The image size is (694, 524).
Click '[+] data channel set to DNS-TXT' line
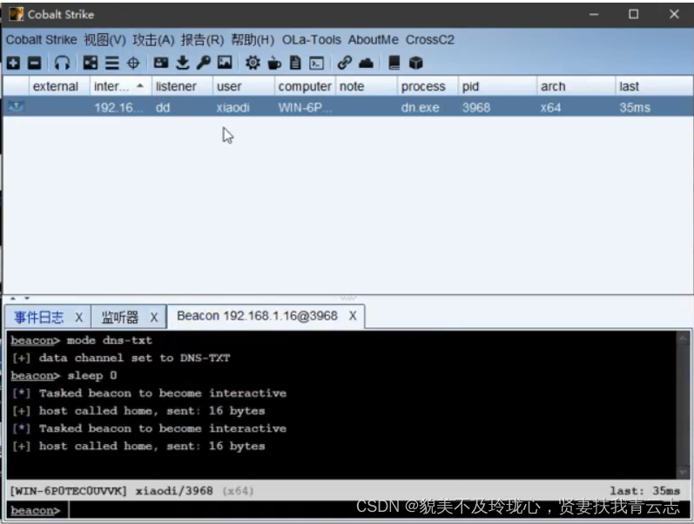click(x=121, y=358)
